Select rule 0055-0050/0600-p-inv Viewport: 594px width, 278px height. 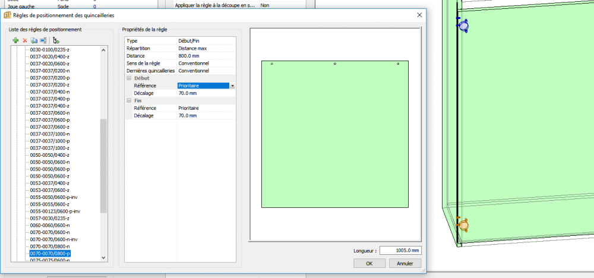54,197
